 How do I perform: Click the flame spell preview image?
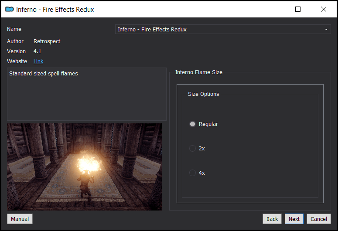(84, 167)
